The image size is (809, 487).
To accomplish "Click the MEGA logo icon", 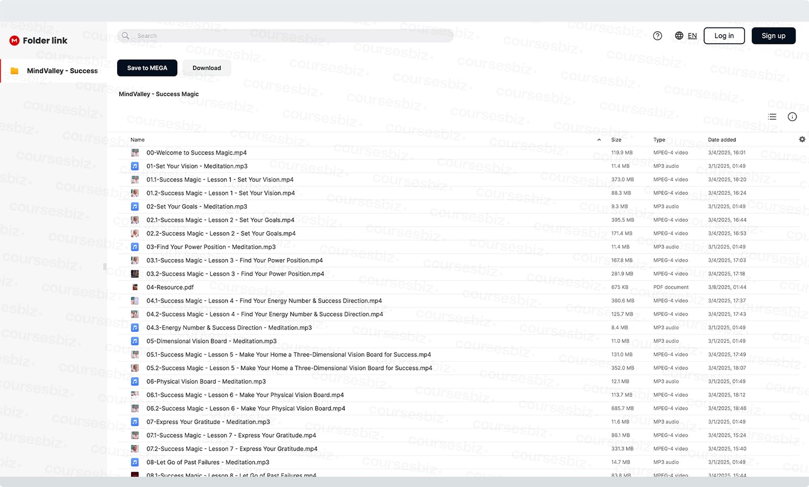I will 15,40.
